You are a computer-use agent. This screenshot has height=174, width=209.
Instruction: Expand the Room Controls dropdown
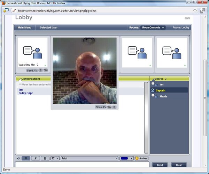tap(153, 27)
